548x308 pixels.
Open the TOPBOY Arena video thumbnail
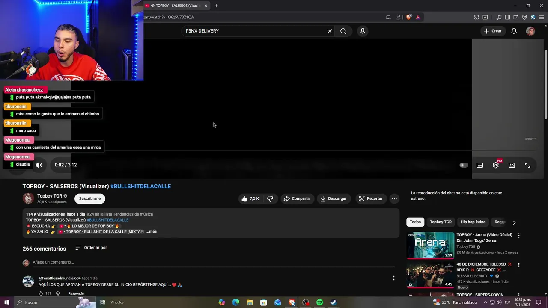click(x=430, y=246)
